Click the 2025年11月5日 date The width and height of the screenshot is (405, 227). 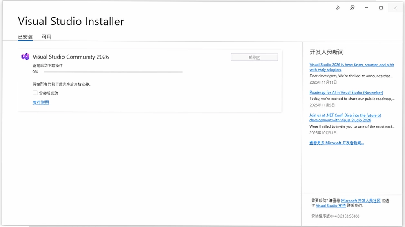(x=322, y=105)
